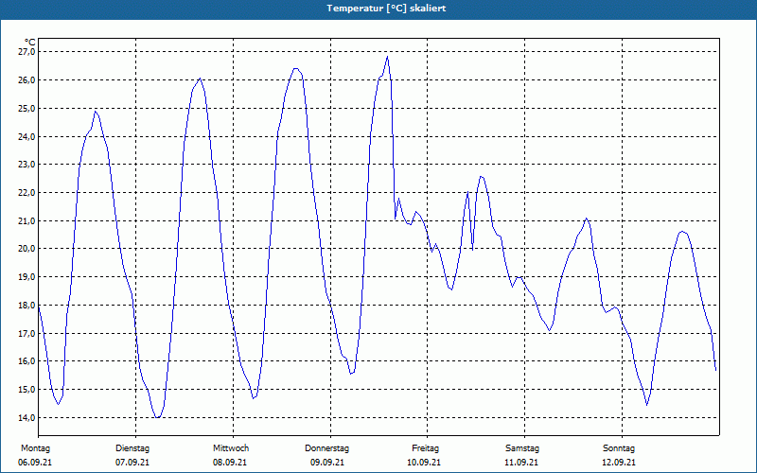Click the 25,0 axis label
Screen dimensions: 757x473
pos(27,108)
